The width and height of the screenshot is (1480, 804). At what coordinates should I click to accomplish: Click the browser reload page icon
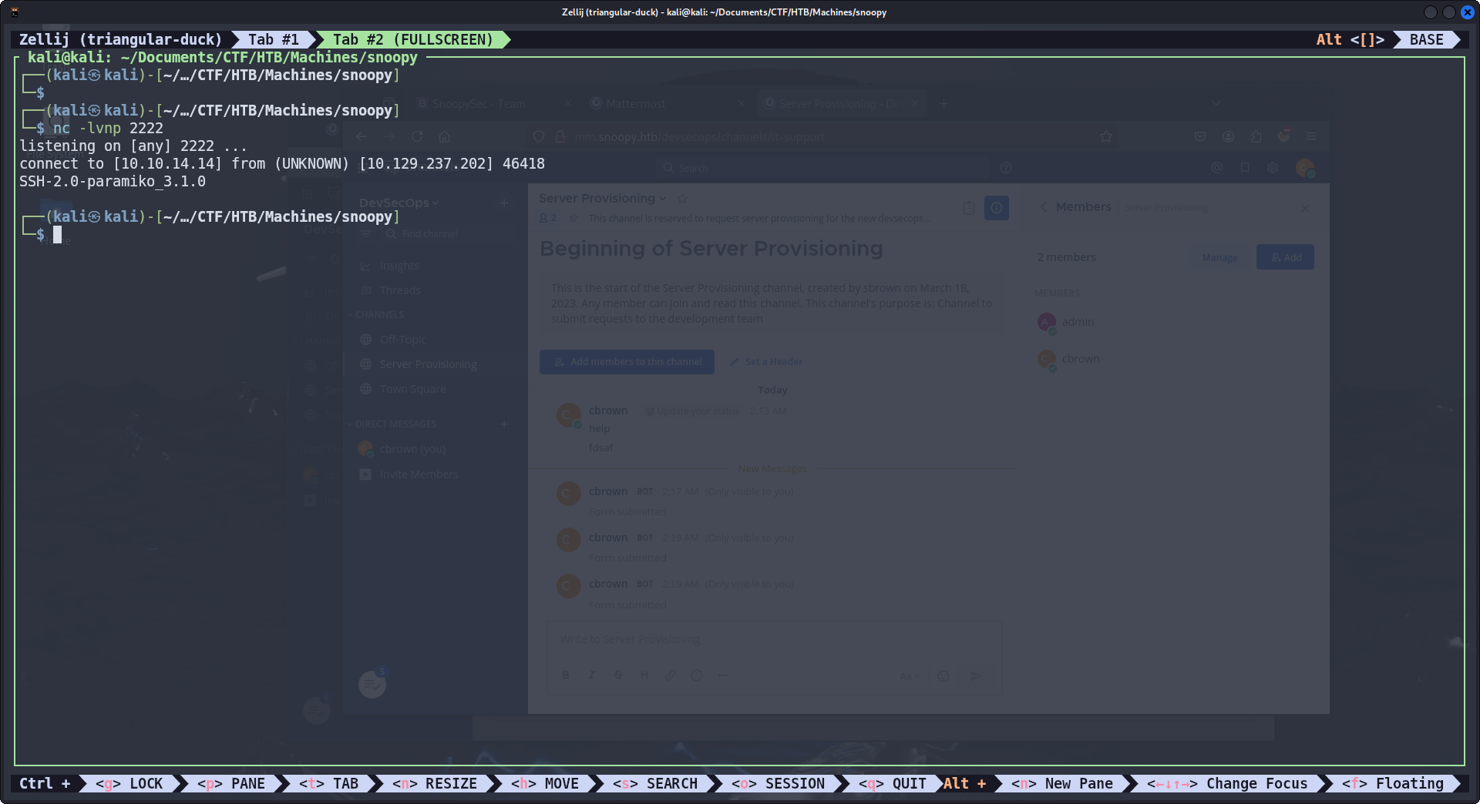[417, 136]
